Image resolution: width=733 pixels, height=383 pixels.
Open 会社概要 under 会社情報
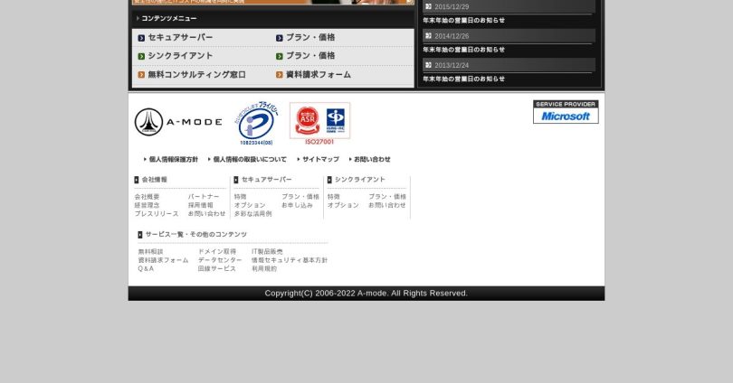pos(147,197)
